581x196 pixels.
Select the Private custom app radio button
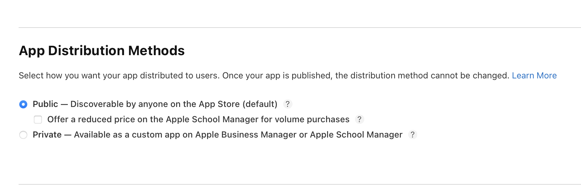pyautogui.click(x=23, y=135)
